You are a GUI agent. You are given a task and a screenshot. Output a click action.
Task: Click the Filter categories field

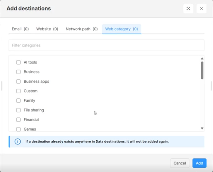tap(106, 45)
